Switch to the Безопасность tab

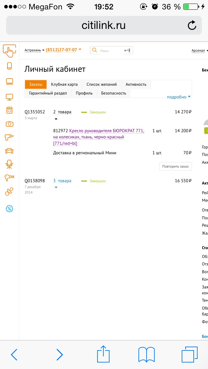[x=113, y=93]
